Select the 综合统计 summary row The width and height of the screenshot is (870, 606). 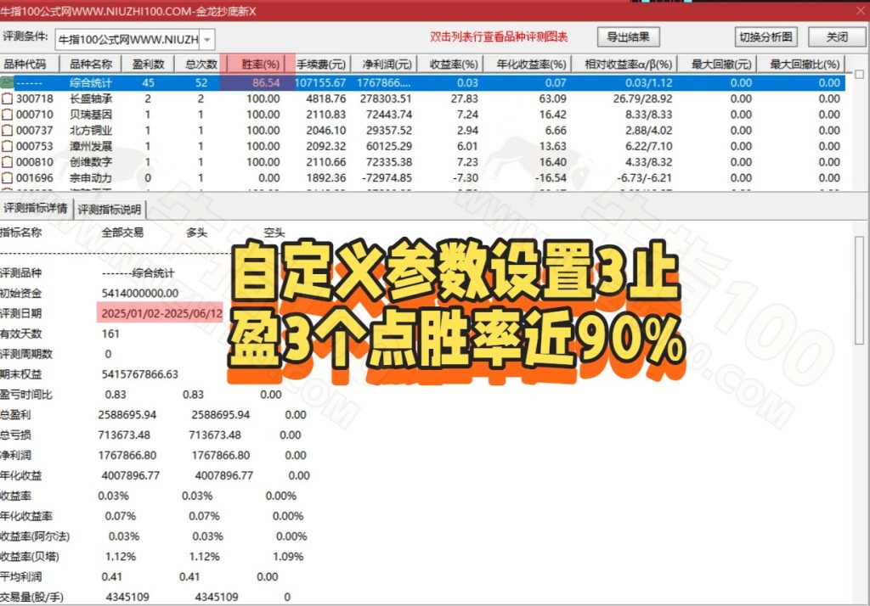(x=422, y=82)
